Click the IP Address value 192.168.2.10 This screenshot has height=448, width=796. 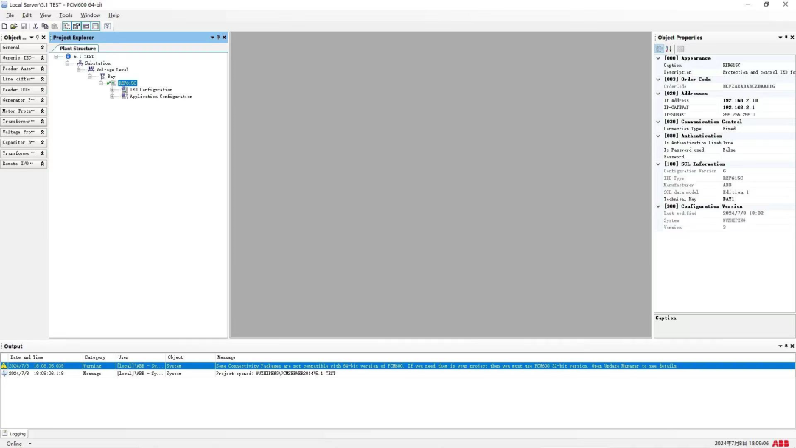740,100
